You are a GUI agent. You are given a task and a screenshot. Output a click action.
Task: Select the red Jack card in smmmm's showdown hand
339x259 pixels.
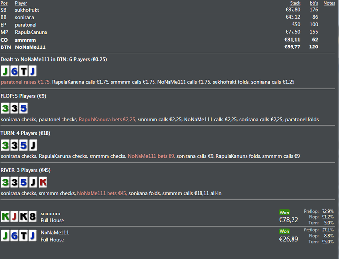15,216
